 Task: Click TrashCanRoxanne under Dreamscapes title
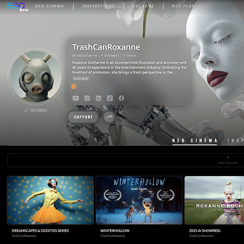click(24, 236)
